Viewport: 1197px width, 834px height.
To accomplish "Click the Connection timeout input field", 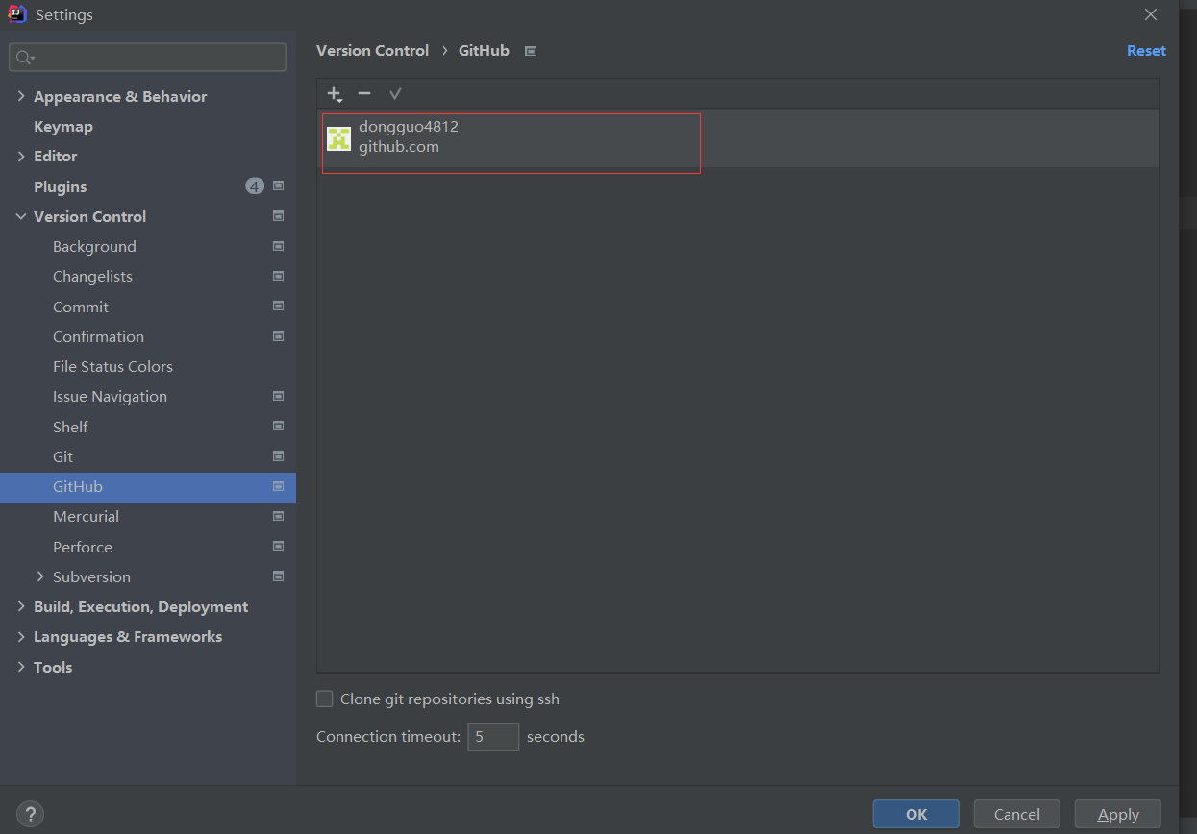I will pyautogui.click(x=493, y=737).
